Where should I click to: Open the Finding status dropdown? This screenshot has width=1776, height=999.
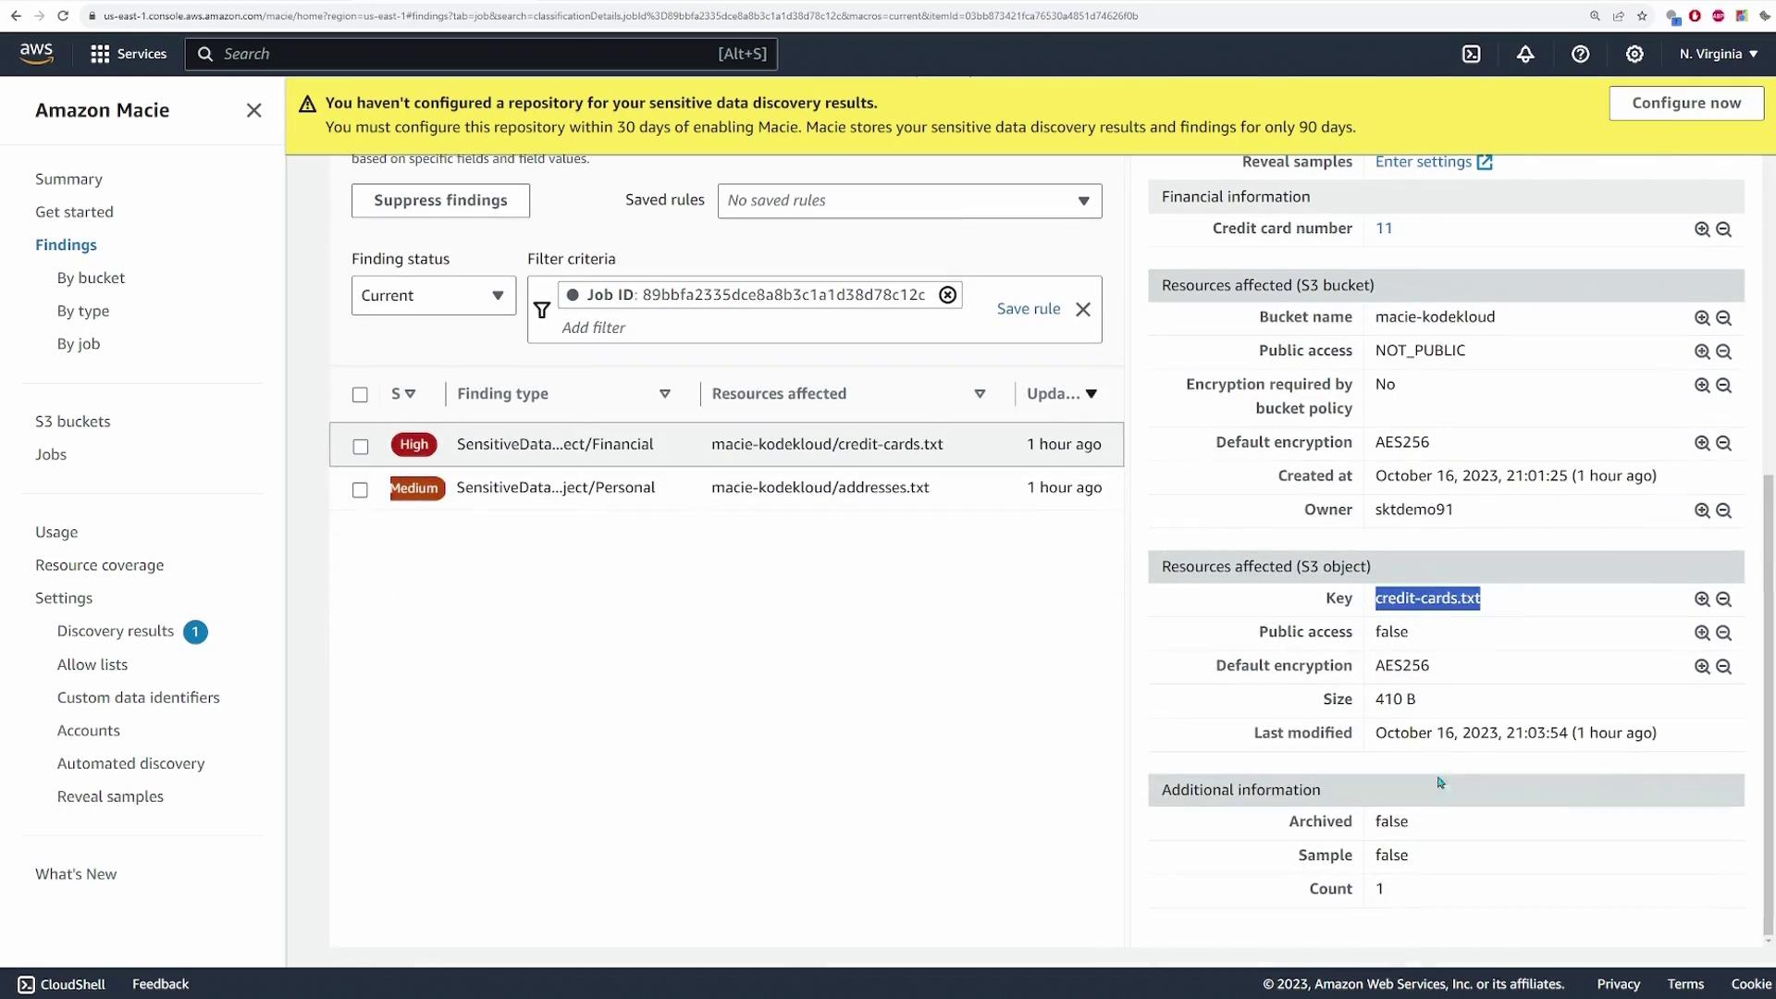[x=433, y=296]
